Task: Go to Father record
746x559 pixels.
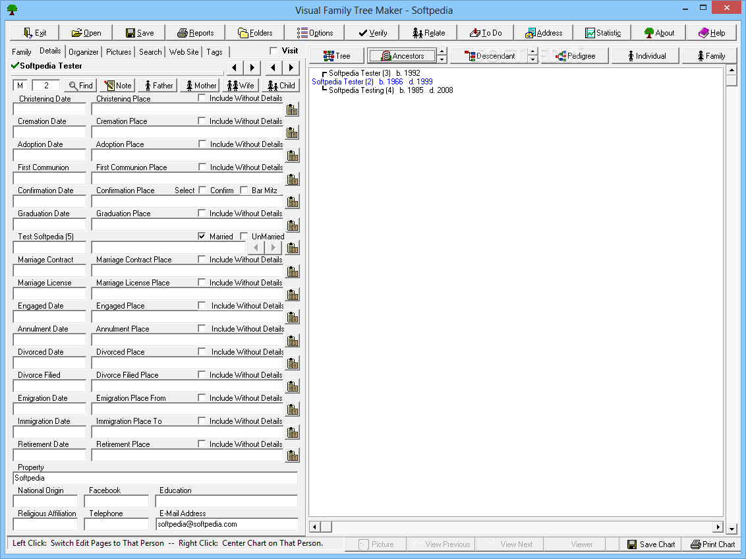Action: (158, 86)
